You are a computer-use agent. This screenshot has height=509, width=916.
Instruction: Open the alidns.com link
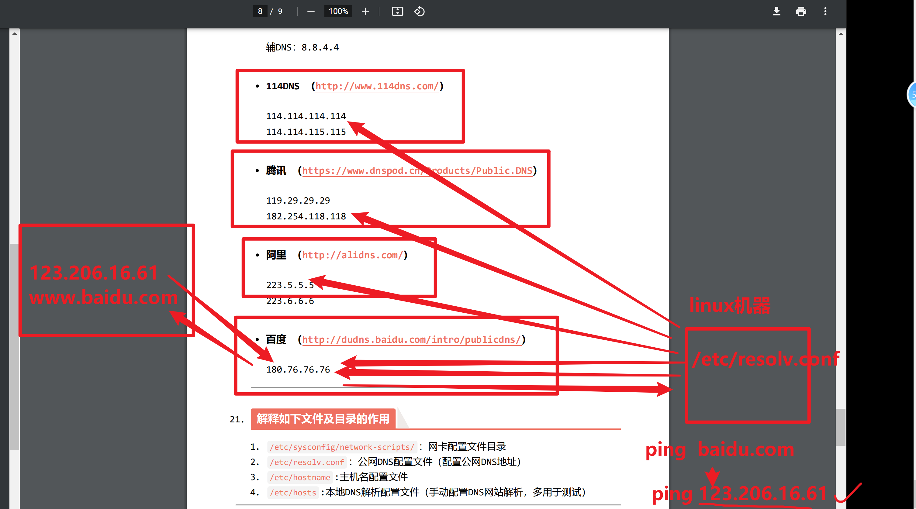[352, 255]
